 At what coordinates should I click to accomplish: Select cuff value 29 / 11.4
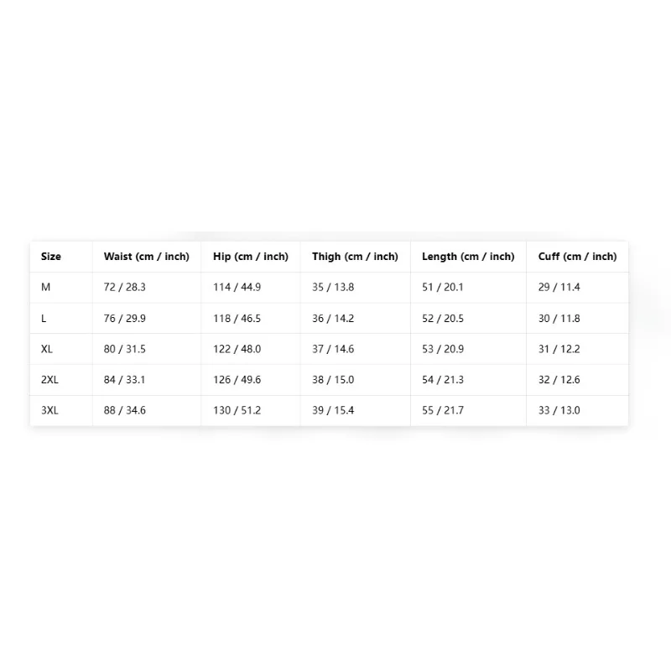[x=559, y=287]
